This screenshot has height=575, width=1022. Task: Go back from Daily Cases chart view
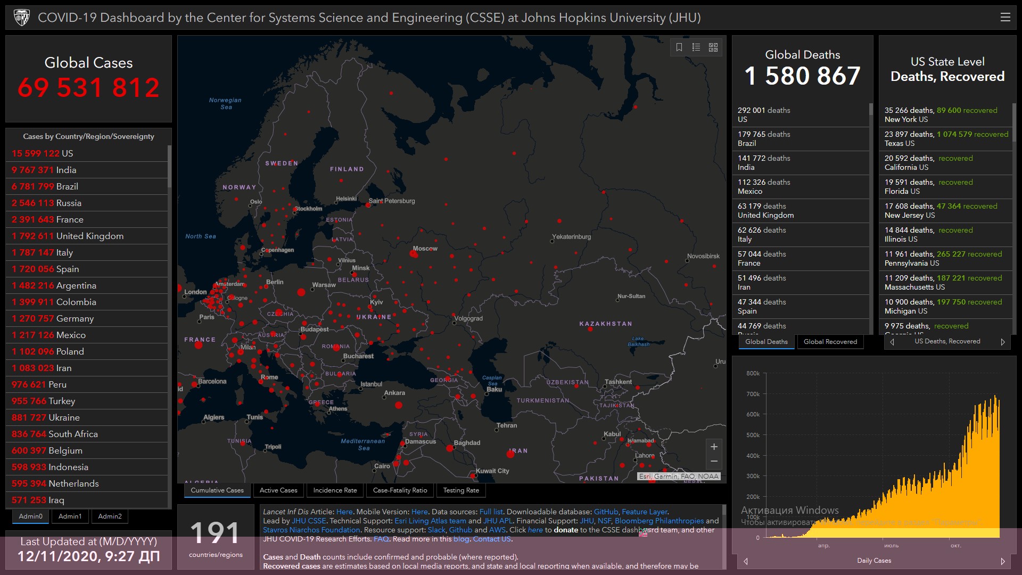(x=746, y=561)
